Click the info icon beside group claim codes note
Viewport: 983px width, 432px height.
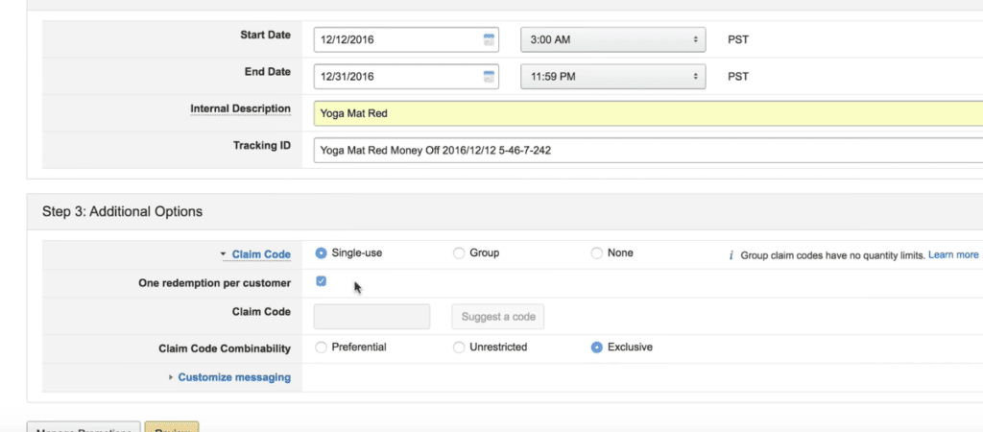(x=731, y=255)
